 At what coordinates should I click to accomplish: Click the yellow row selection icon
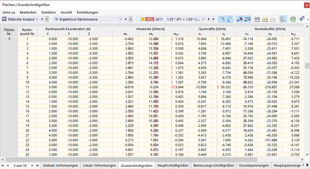tap(265, 19)
